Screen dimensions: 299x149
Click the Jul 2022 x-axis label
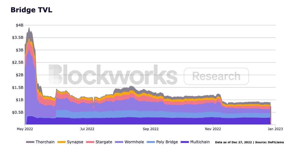pos(87,128)
